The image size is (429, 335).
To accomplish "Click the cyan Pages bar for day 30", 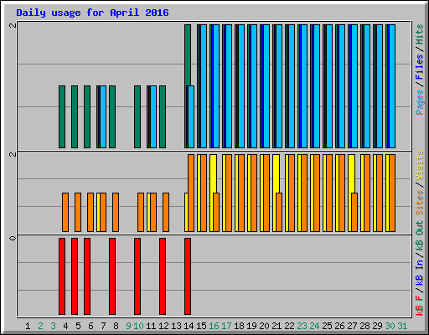I will 392,86.
